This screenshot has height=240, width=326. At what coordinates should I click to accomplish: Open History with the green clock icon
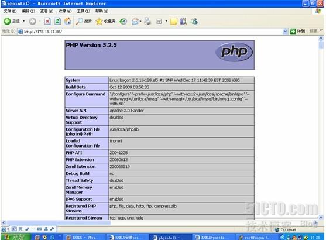(123, 21)
